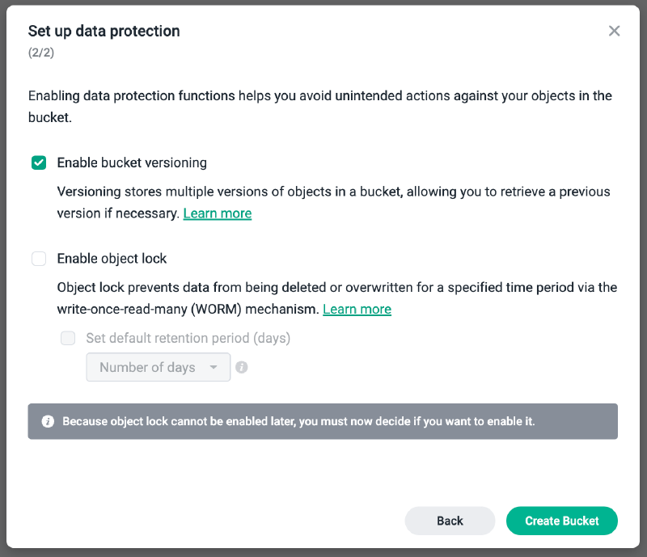The image size is (647, 557).
Task: Click the (2/2) step indicator
Action: [41, 53]
